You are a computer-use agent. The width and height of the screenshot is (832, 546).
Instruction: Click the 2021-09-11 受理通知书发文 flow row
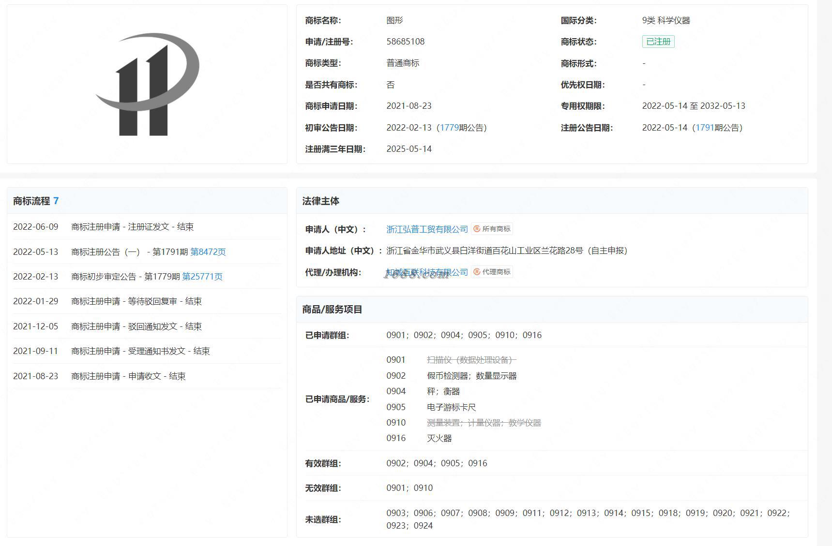coord(147,351)
